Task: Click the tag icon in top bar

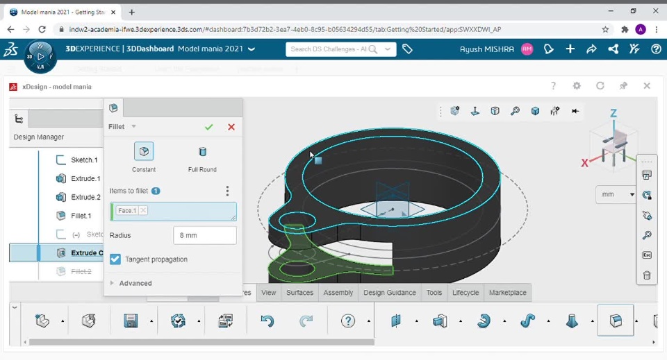Action: coord(407,49)
